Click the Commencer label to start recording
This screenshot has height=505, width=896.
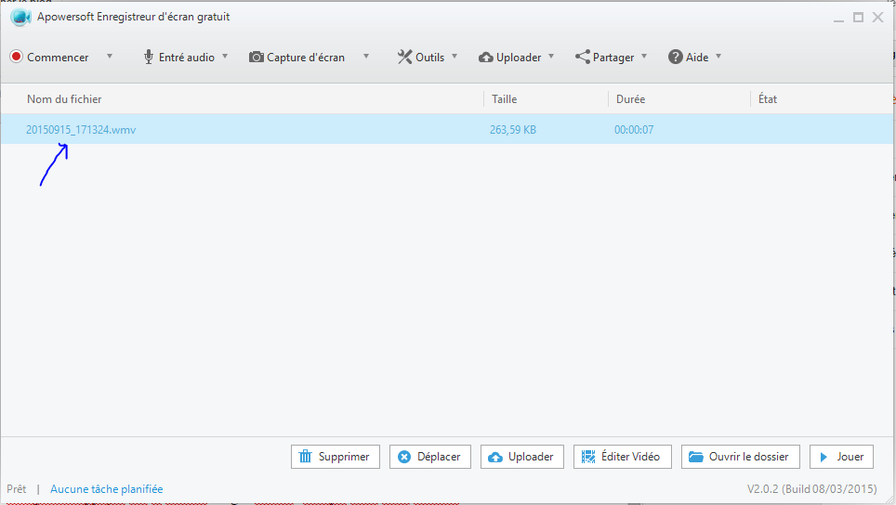(x=58, y=57)
